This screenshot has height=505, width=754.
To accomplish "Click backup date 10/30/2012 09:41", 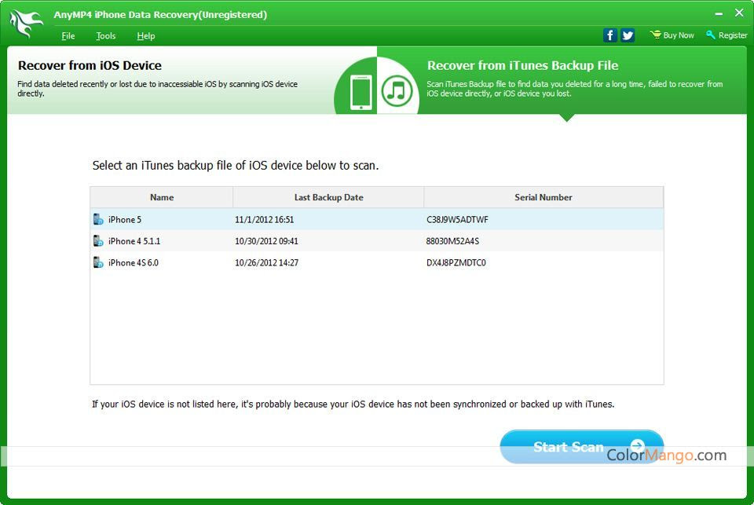I will pos(266,241).
